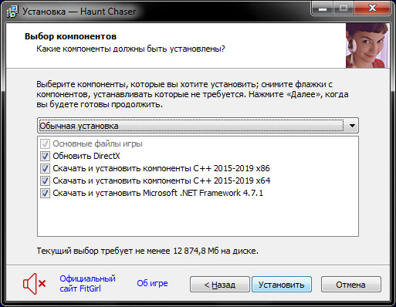Uncheck the Update DirectX checkbox
Screen dimensions: 396x307
point(45,157)
